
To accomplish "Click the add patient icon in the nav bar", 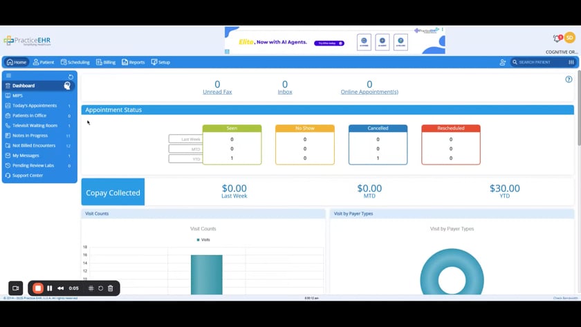I will click(502, 62).
